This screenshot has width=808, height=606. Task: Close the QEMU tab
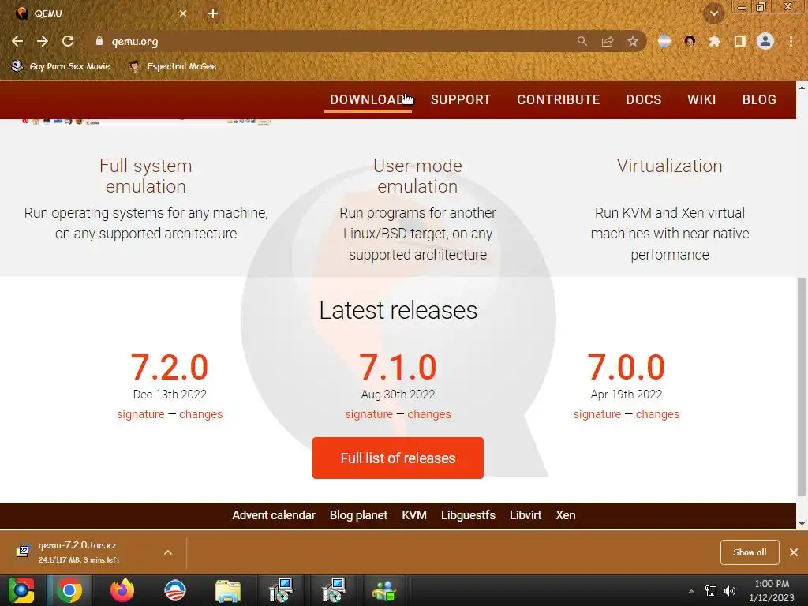click(183, 14)
